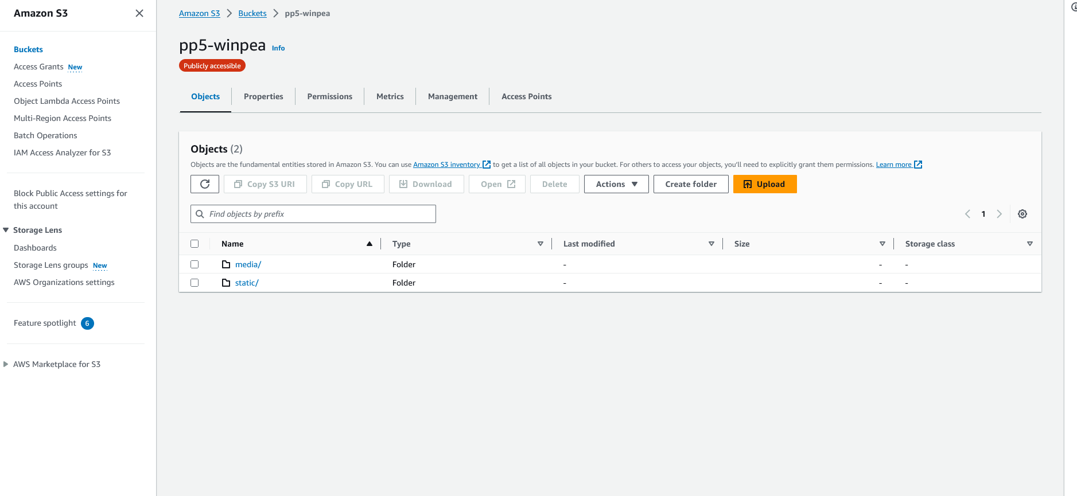Go to previous page of objects
The width and height of the screenshot is (1077, 496).
[967, 214]
